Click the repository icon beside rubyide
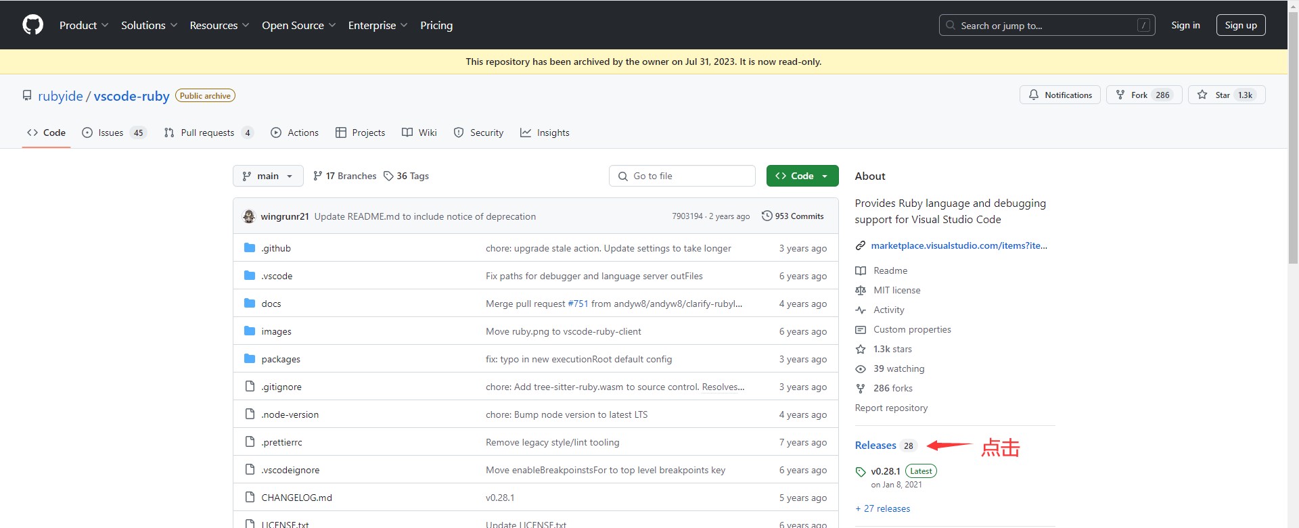 27,95
